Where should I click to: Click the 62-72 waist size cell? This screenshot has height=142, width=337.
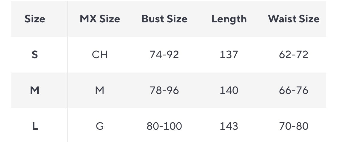(x=294, y=55)
